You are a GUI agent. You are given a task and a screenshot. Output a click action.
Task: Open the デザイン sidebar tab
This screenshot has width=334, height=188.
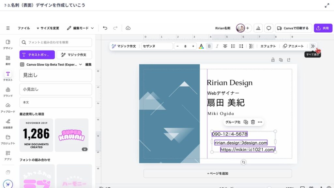[8, 44]
